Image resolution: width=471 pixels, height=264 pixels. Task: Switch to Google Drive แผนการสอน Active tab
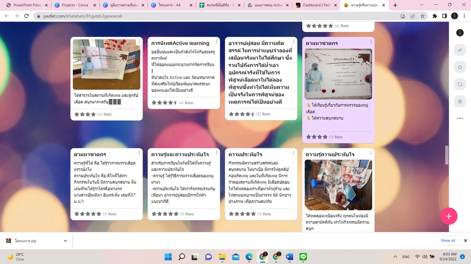tap(268, 5)
